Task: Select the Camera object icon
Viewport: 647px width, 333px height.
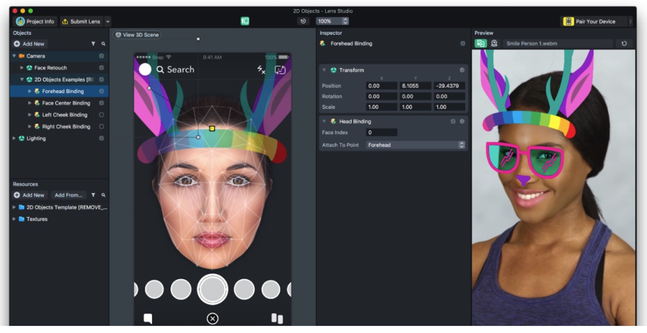Action: (22, 56)
